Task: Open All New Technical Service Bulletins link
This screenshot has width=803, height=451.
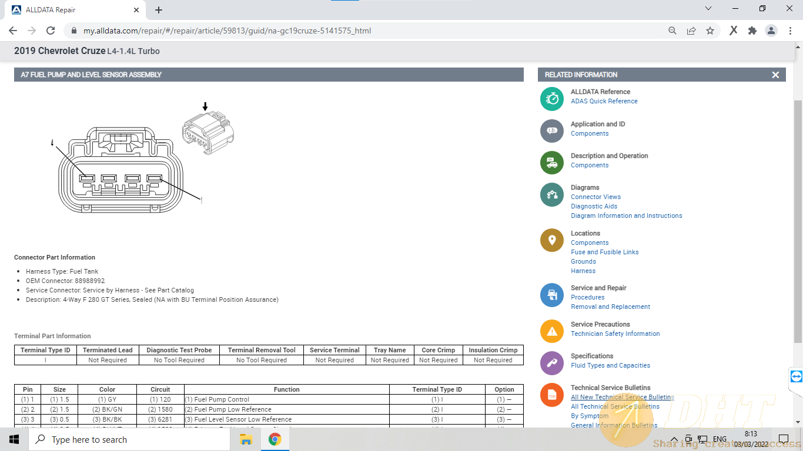Action: point(622,397)
